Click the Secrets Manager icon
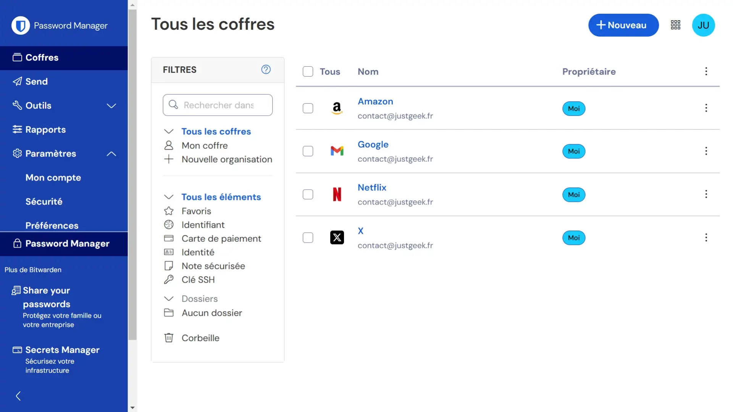The height and width of the screenshot is (412, 733). [x=16, y=349]
